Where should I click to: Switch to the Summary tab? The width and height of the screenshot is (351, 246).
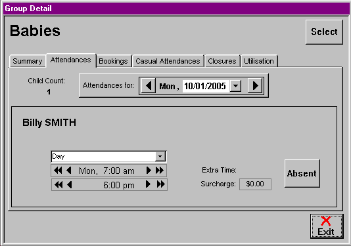tap(28, 61)
